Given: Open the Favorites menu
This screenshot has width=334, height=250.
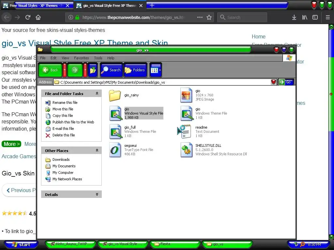Looking at the screenshot, I should (x=81, y=58).
